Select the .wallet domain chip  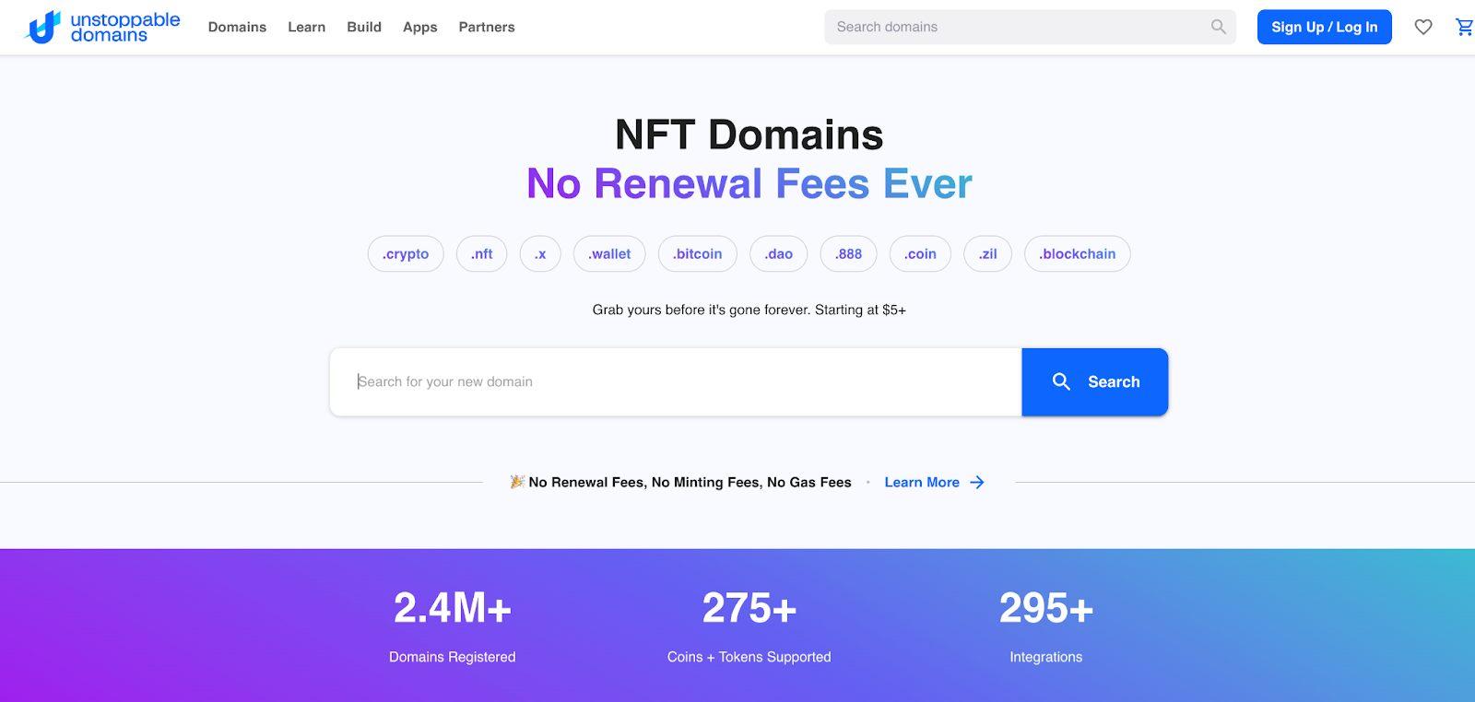[x=609, y=254]
